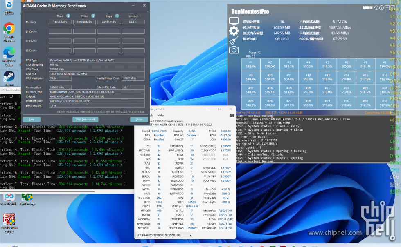Click RunMemtestPro thread cell #25
This screenshot has width=401, height=247.
(251, 103)
